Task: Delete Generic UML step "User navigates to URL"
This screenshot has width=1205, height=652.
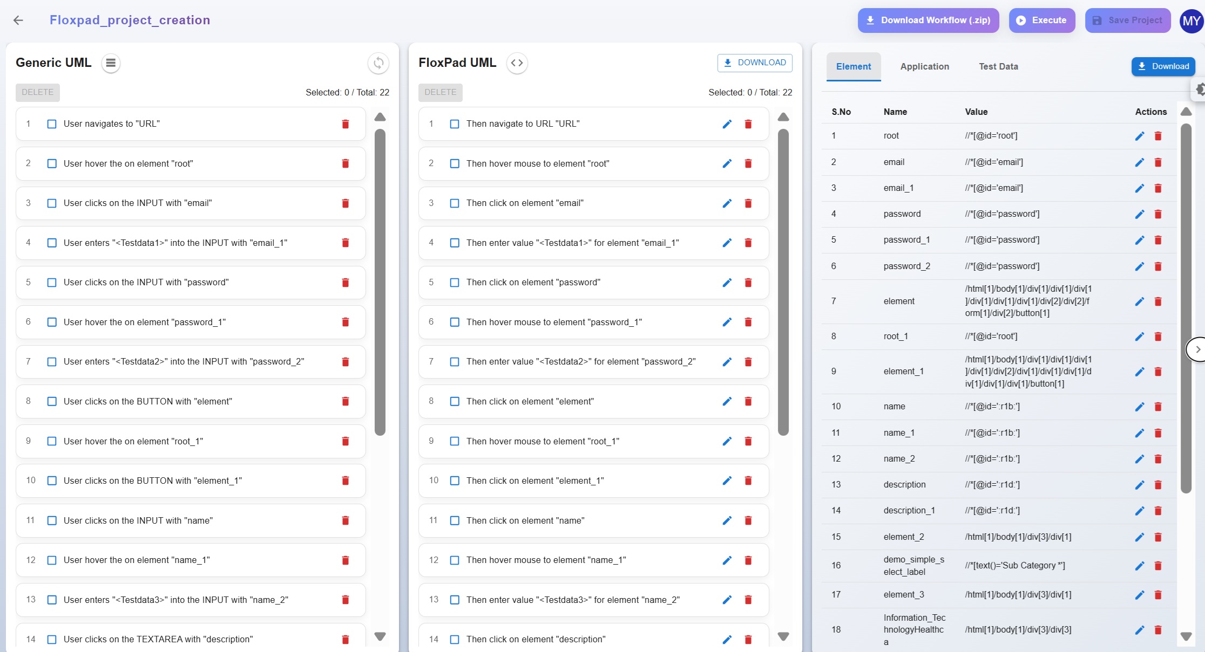Action: (346, 124)
